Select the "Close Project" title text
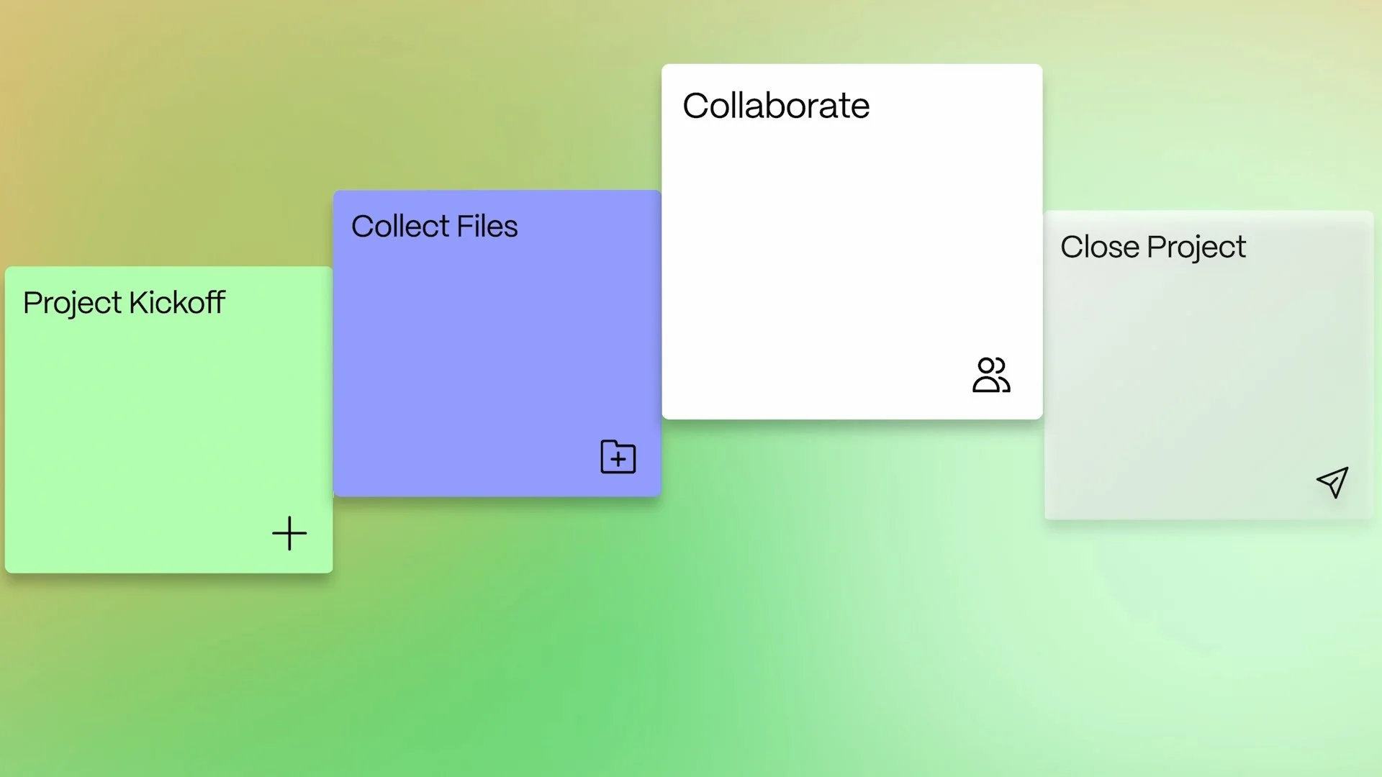Viewport: 1382px width, 777px height. coord(1152,247)
